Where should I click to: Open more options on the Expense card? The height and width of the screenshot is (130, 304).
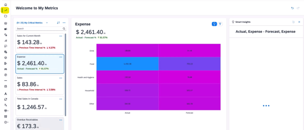(61, 57)
